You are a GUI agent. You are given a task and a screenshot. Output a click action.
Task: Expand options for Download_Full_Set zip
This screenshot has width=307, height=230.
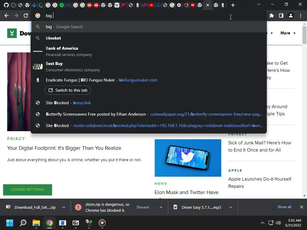tap(64, 207)
